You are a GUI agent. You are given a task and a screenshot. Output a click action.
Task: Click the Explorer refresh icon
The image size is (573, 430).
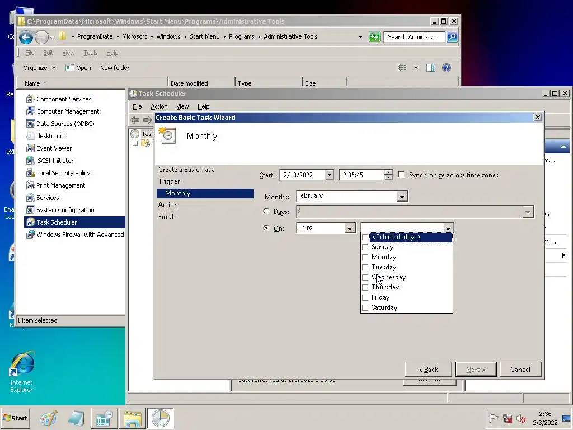(374, 37)
